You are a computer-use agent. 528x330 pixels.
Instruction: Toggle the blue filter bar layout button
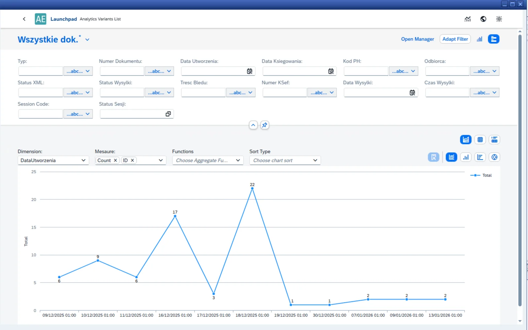(x=494, y=39)
